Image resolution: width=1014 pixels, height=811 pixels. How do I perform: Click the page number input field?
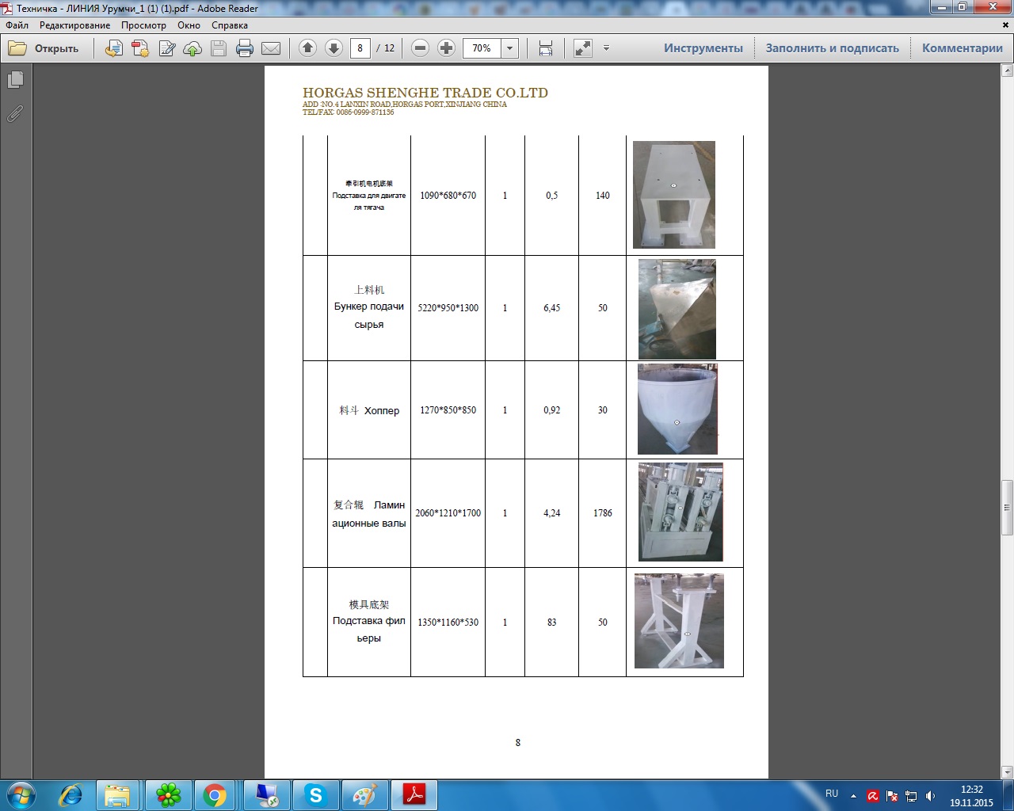(360, 48)
